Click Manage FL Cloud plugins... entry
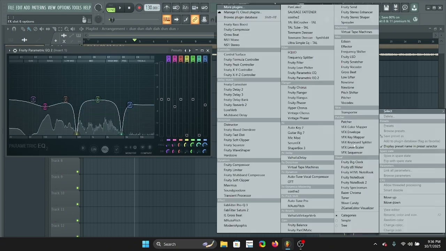Screen dimensions: 446x251 tap(243, 12)
